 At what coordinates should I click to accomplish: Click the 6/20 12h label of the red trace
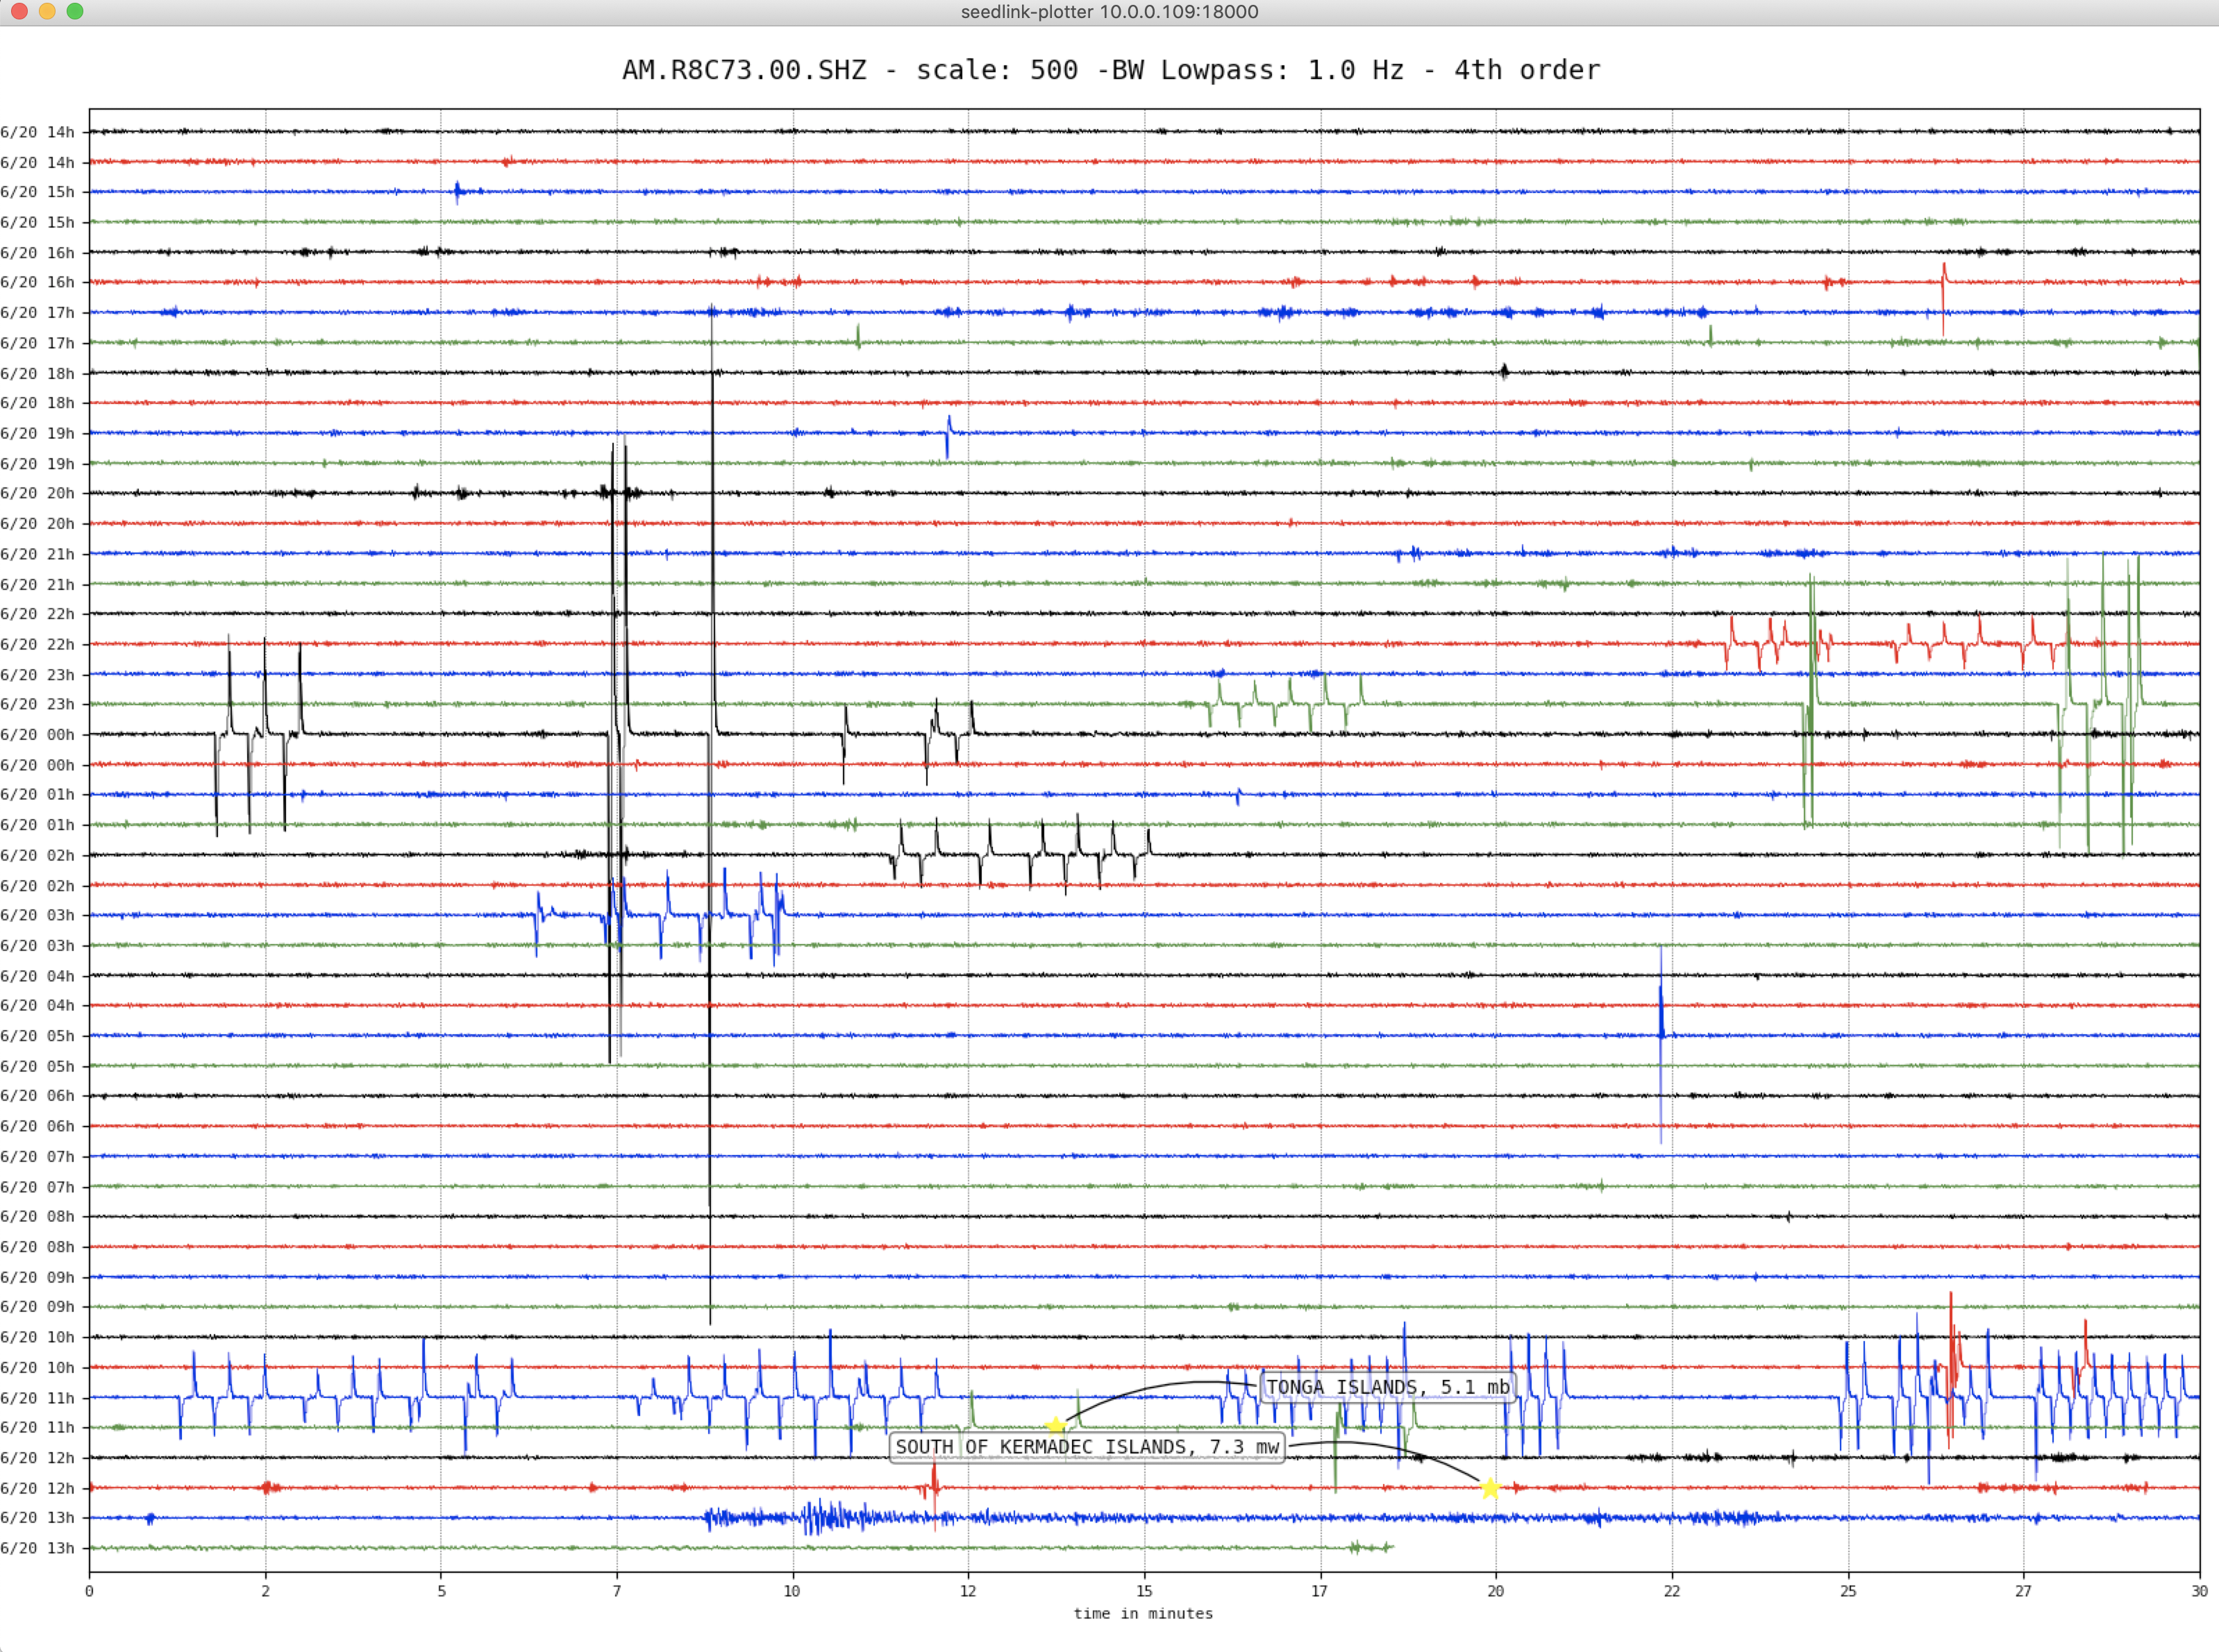[x=38, y=1488]
